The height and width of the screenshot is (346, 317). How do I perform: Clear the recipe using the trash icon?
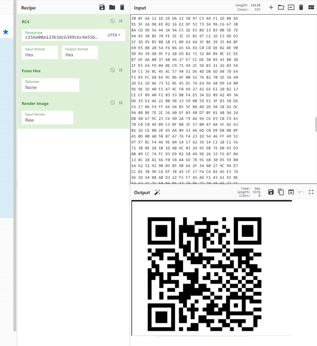pos(122,7)
